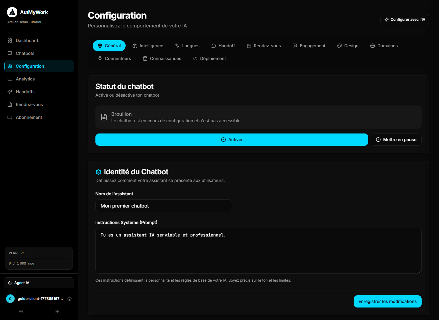Click the Handoffs sparkle icon

point(10,92)
